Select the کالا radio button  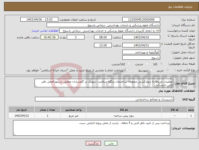pos(161,64)
